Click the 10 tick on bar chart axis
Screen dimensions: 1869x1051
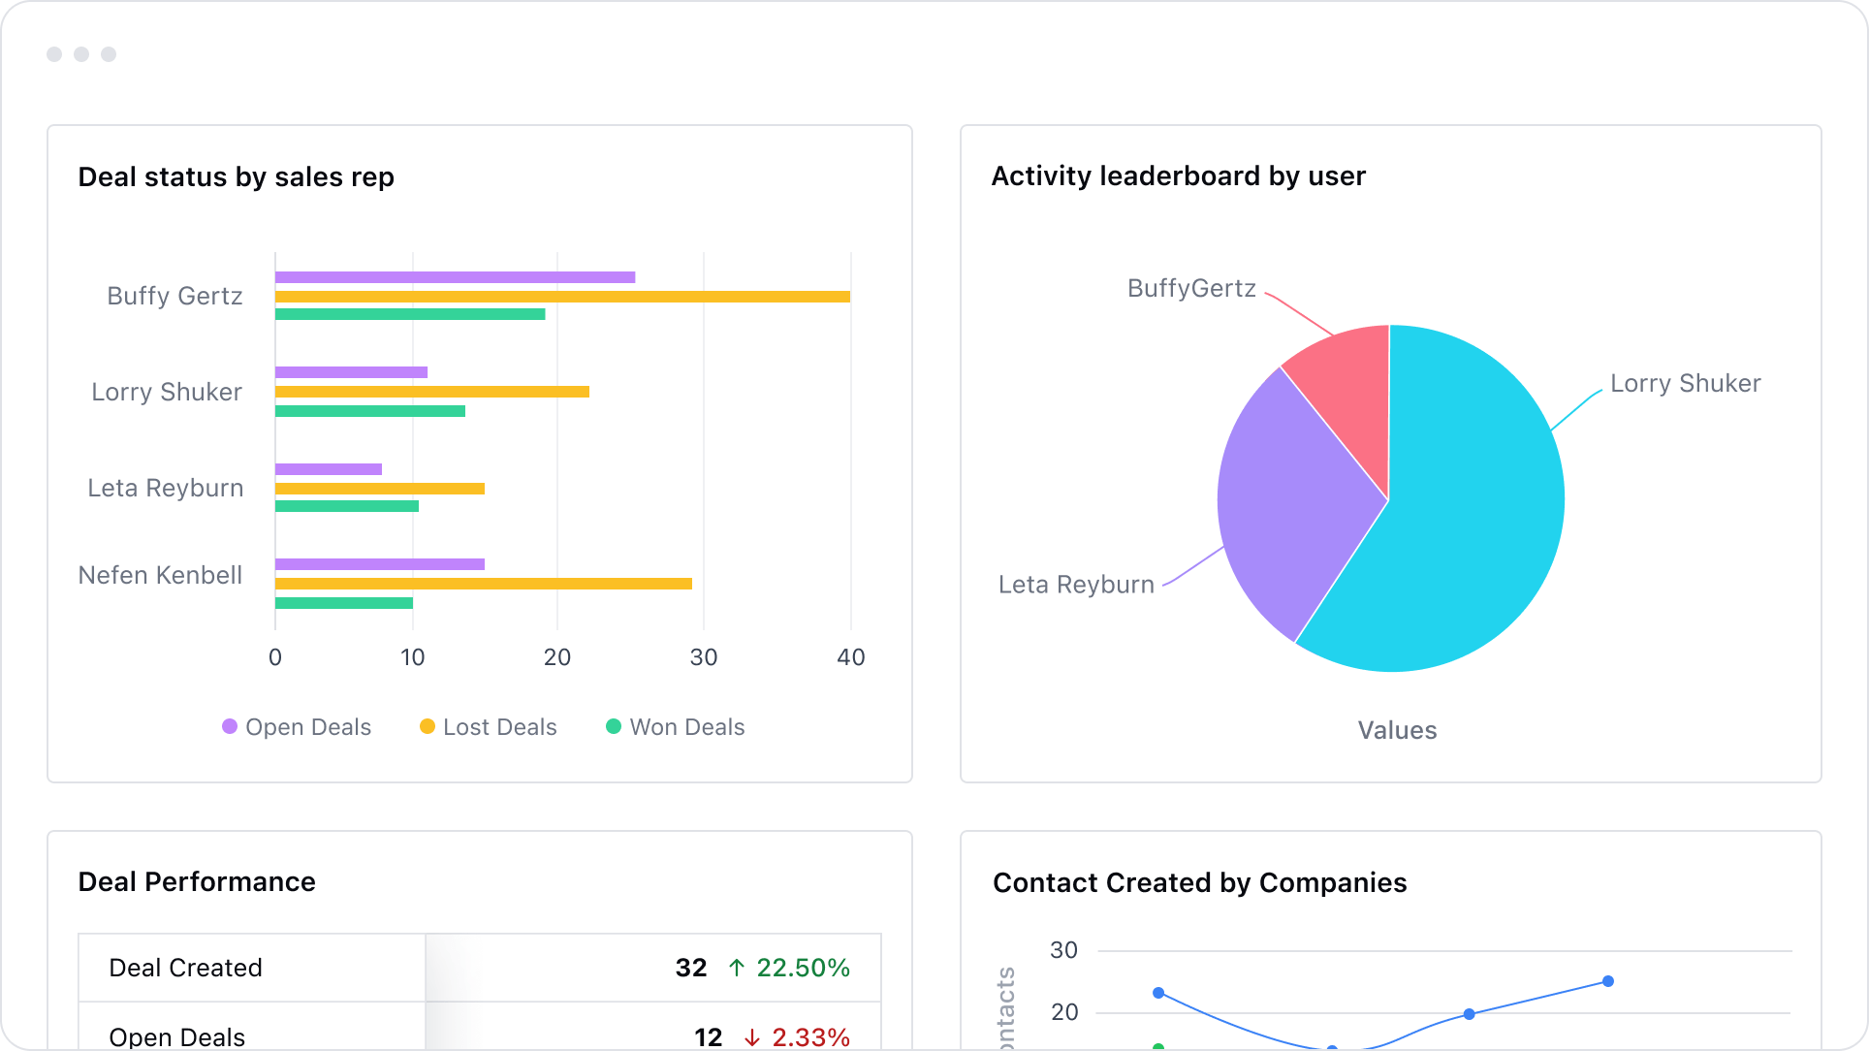click(x=413, y=657)
